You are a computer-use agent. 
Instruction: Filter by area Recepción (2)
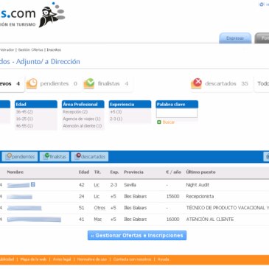75,112
